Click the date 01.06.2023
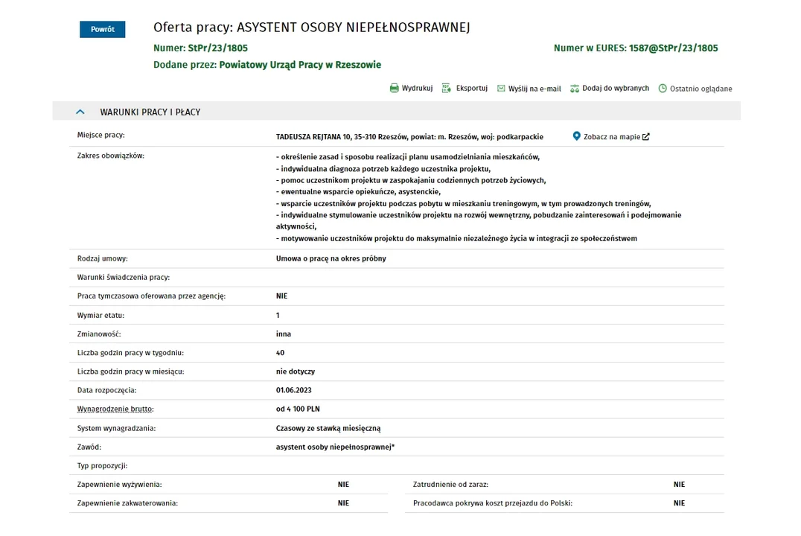This screenshot has height=536, width=801. coord(294,390)
